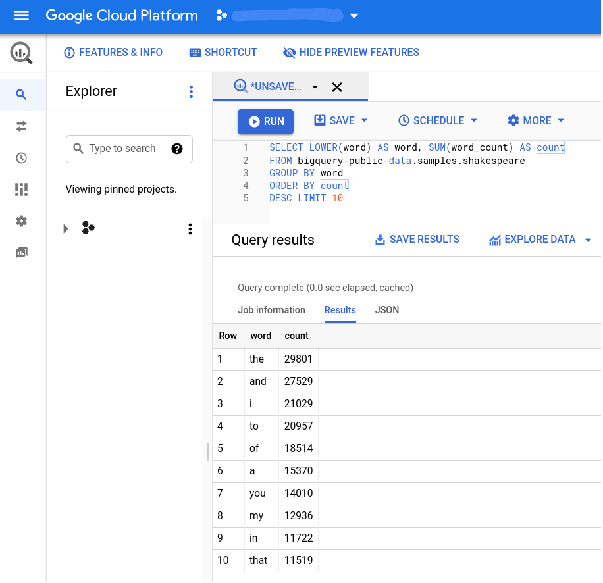Open pinned project three-dot actions menu
Screen dimensions: 603x583
pos(190,228)
